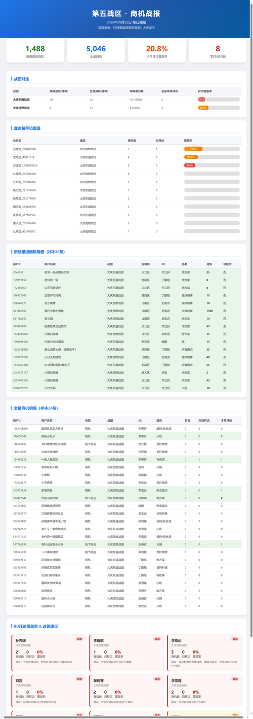Select the 1,488 策略星级商机 summary card

tap(35, 51)
